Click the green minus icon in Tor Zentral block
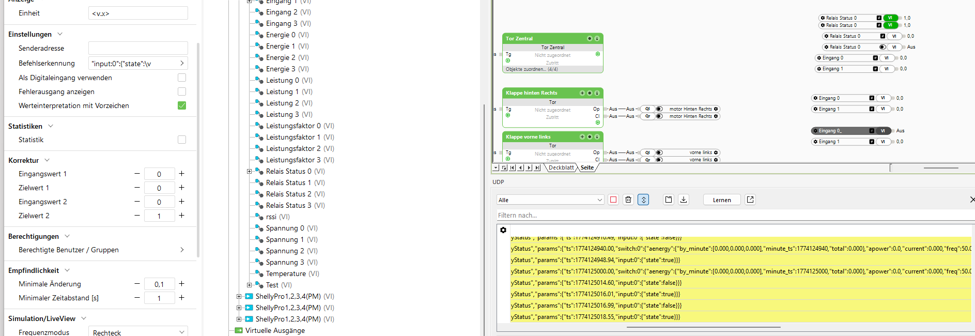 click(598, 54)
